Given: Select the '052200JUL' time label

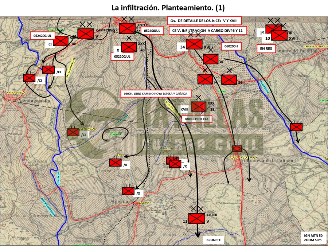Looking at the screenshot, I should [x=122, y=56].
